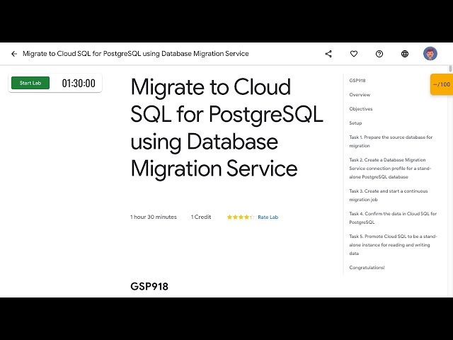Open Task 4 Confirm the data in Cloud SQL
The width and height of the screenshot is (453, 340).
tap(393, 217)
